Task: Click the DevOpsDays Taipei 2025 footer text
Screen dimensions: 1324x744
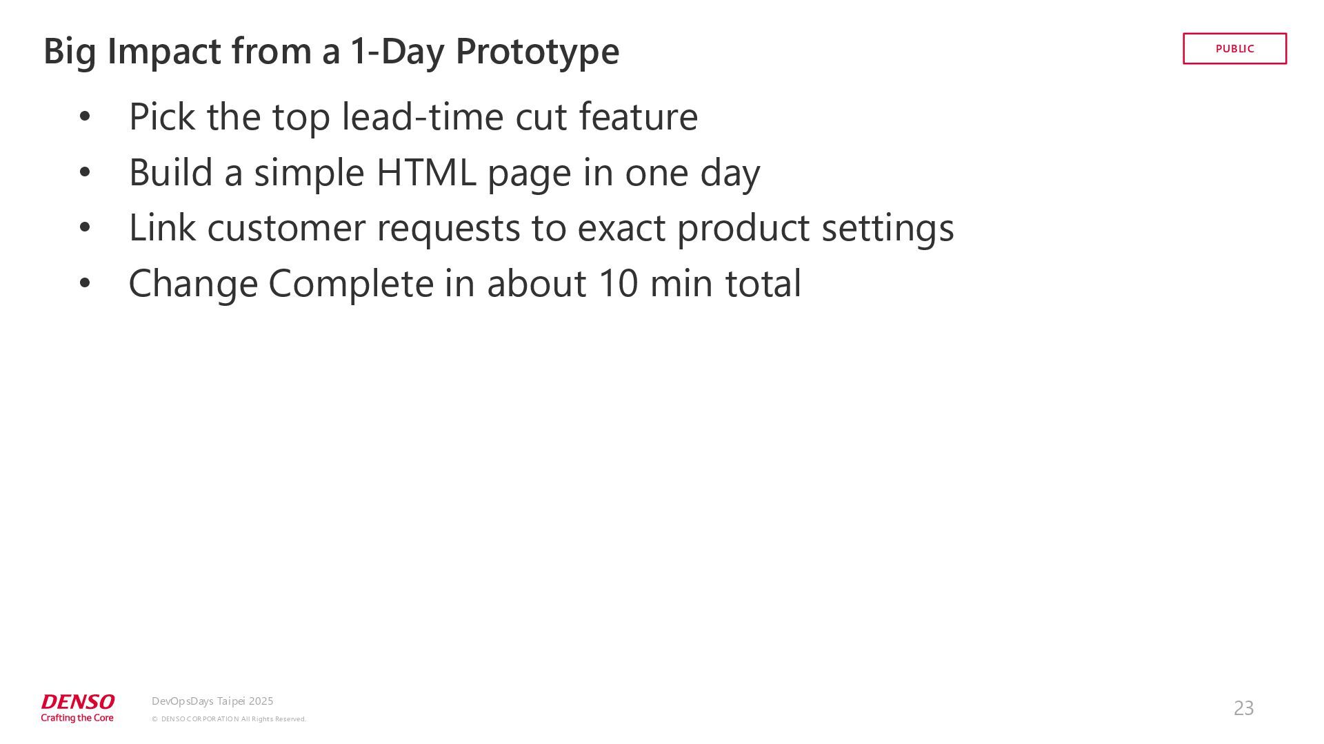Action: click(x=212, y=701)
